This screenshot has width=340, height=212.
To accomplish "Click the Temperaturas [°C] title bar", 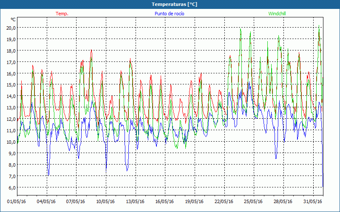I will (x=170, y=4).
